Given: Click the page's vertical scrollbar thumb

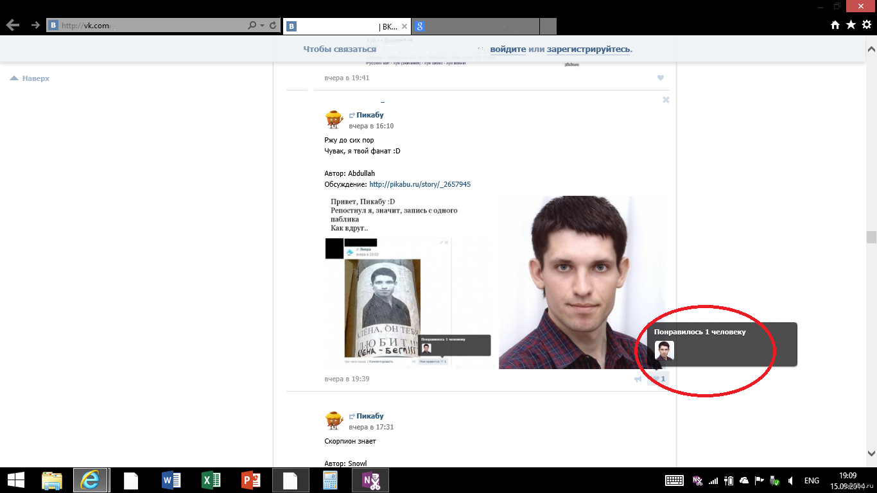Looking at the screenshot, I should coord(871,238).
